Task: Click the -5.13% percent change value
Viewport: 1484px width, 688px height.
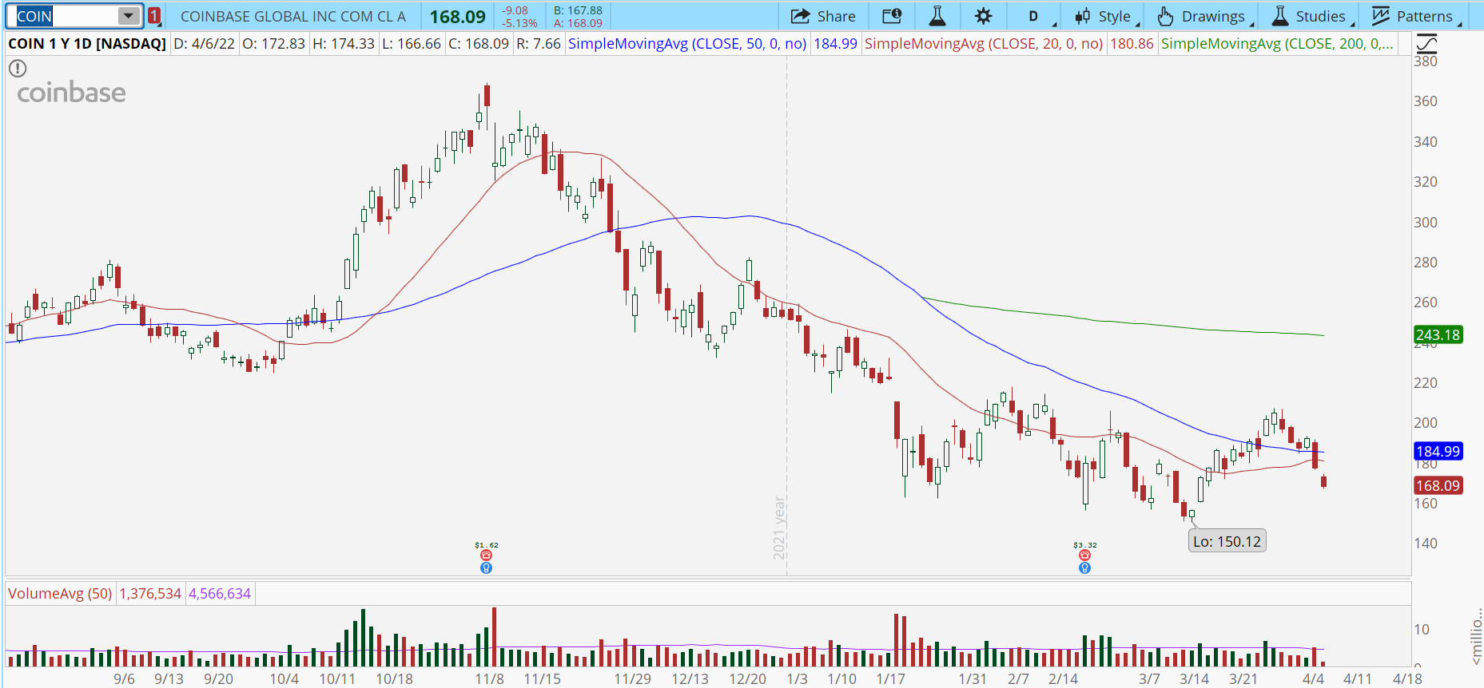Action: point(519,23)
